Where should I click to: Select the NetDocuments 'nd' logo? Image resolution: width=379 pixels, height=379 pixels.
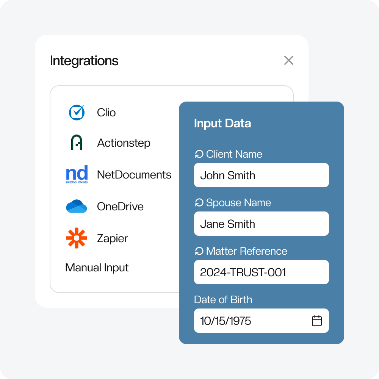[77, 174]
